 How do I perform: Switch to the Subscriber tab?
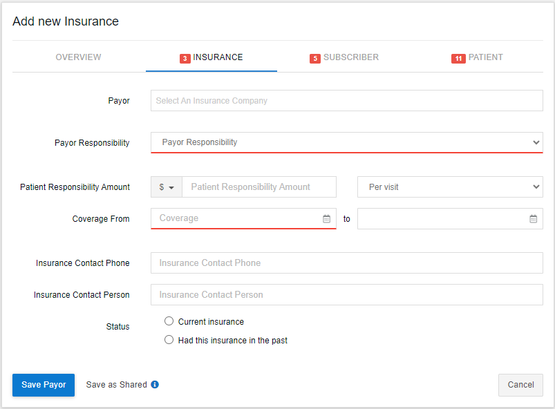pos(349,58)
